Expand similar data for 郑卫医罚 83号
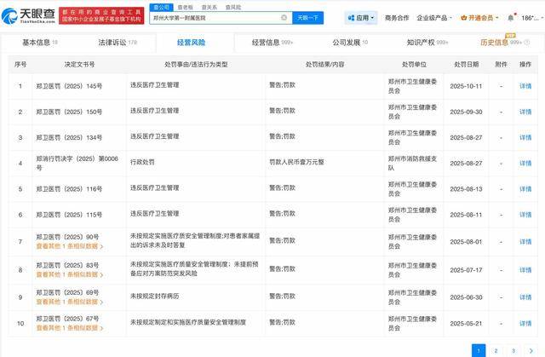545x357 pixels. (x=68, y=276)
